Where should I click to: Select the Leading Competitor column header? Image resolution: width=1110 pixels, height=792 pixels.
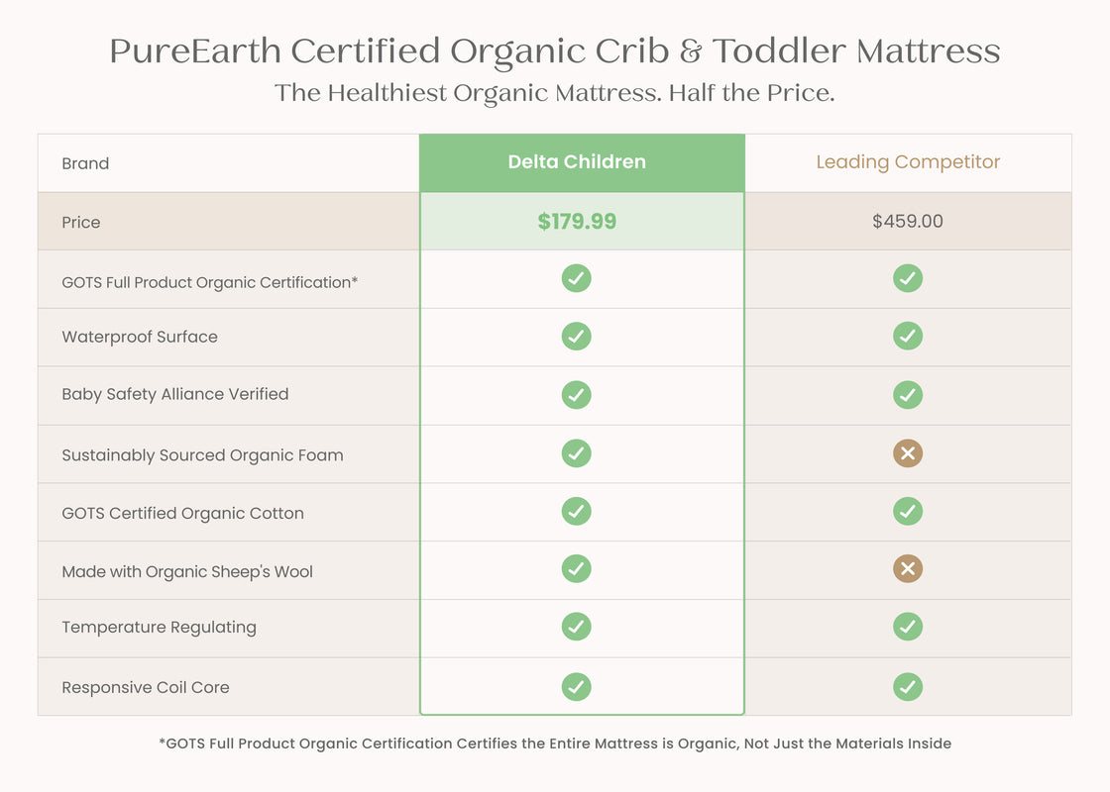click(908, 162)
